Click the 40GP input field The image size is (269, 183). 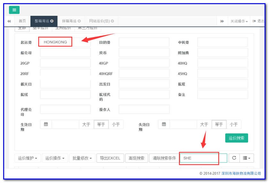144,63
